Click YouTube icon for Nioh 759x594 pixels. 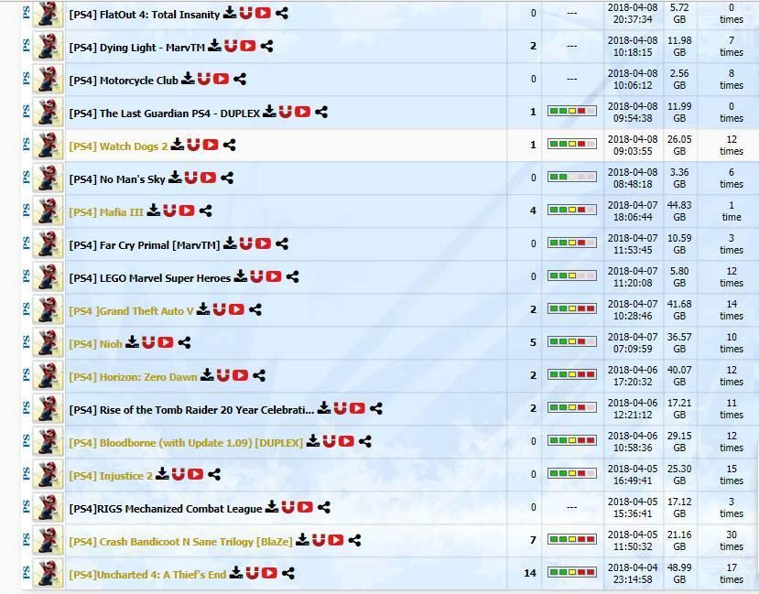tap(166, 342)
